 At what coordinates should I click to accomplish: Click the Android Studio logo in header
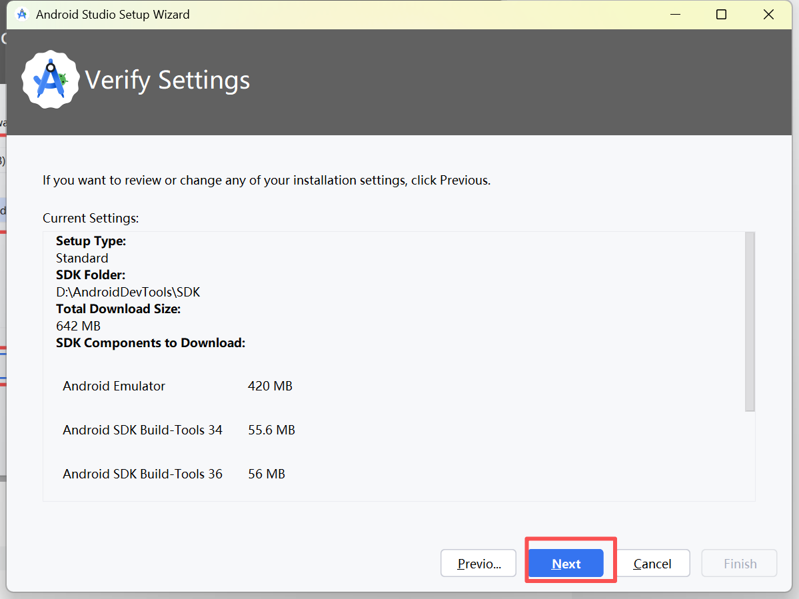[51, 79]
